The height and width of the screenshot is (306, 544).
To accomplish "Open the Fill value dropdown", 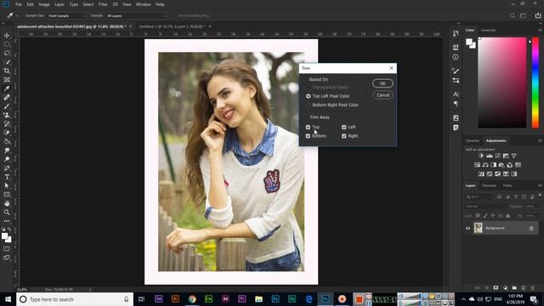I will [x=534, y=215].
